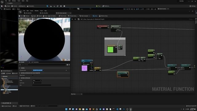Toggle Live Update in material editor toolbar
This screenshot has width=197, height=111.
[52, 16]
